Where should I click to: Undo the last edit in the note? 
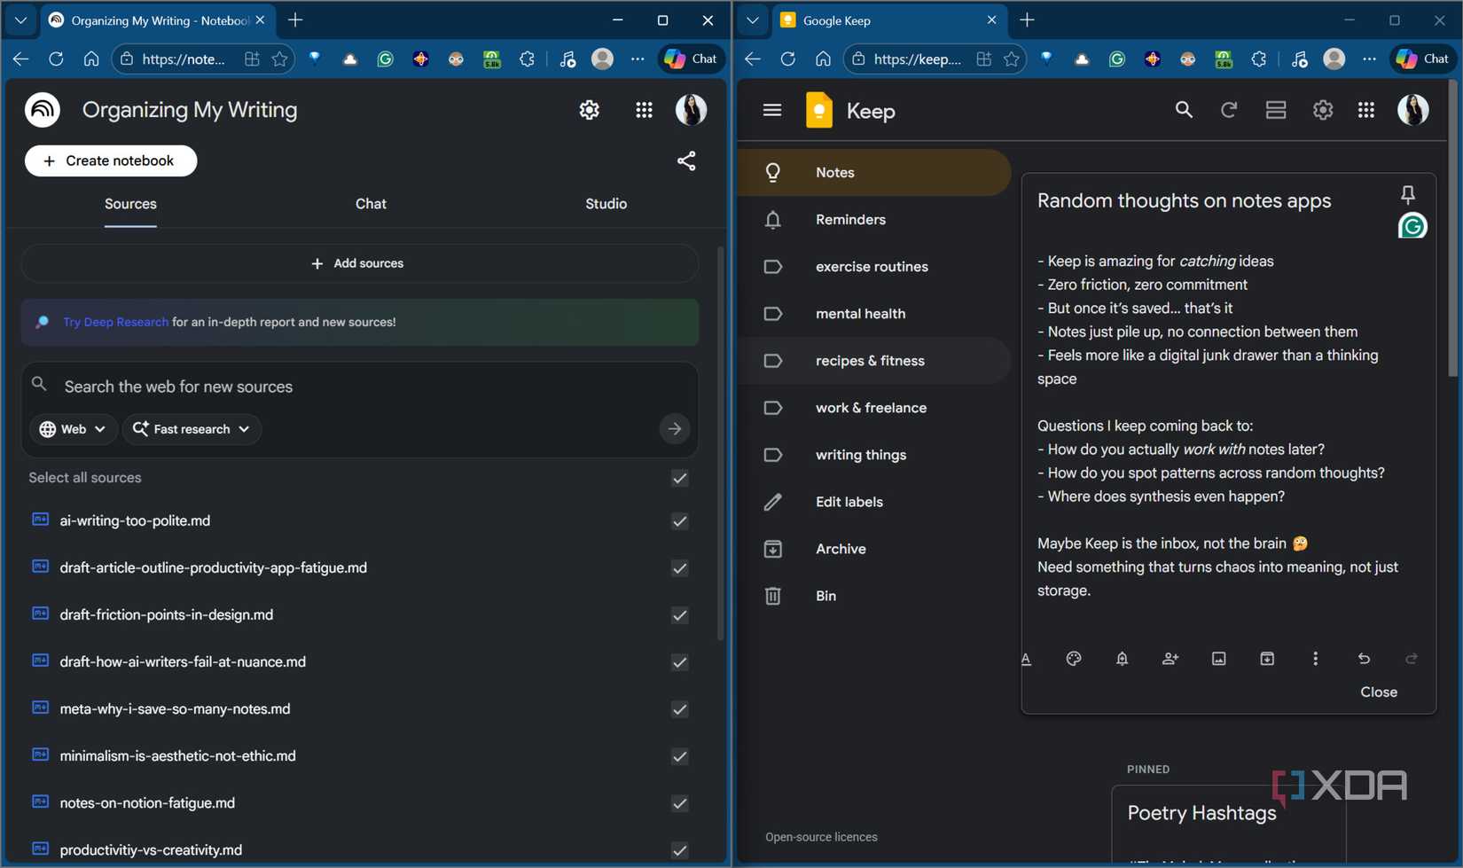coord(1364,659)
